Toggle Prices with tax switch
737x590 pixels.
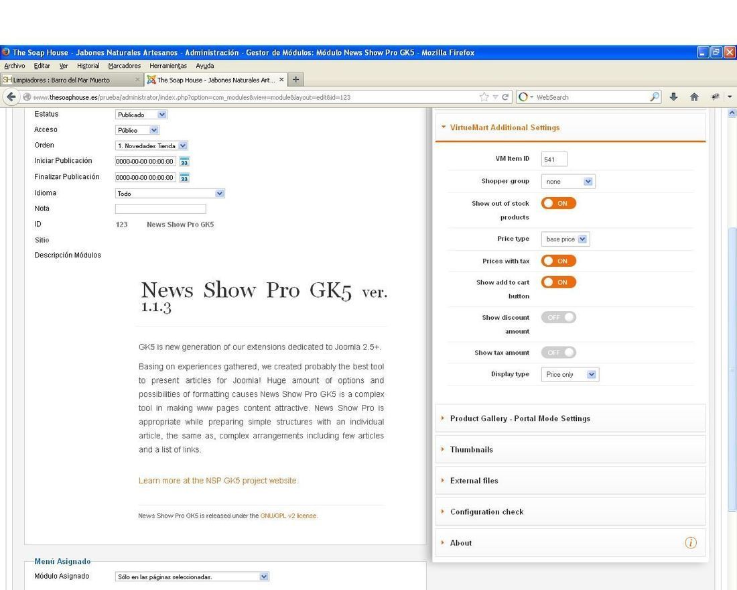(x=558, y=261)
